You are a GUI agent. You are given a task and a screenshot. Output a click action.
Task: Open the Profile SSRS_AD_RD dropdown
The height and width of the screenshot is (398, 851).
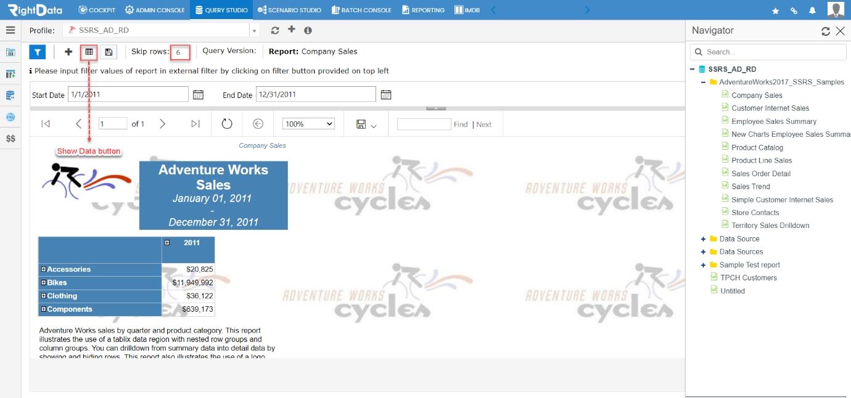pos(255,30)
